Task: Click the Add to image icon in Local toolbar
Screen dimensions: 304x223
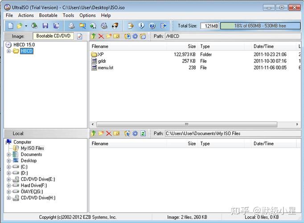Action: coord(127,133)
